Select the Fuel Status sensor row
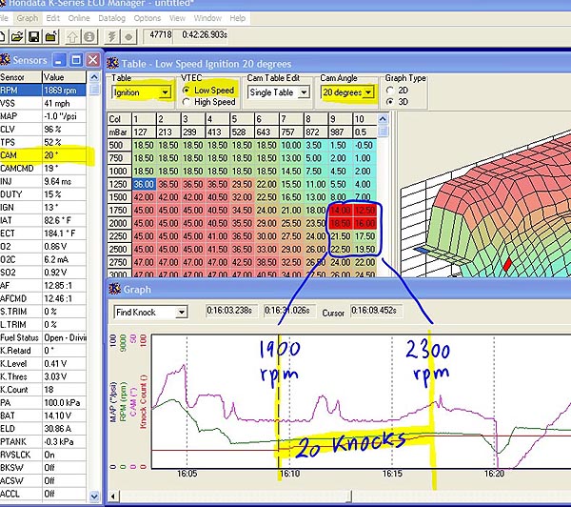The width and height of the screenshot is (571, 507). point(43,337)
